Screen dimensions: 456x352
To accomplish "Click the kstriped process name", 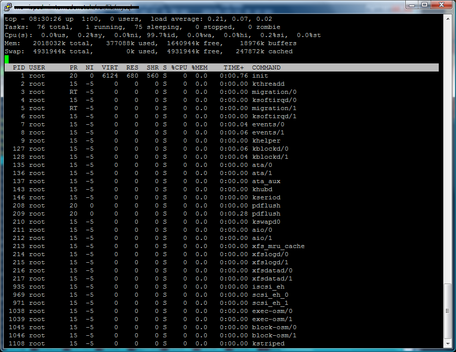I will [268, 343].
